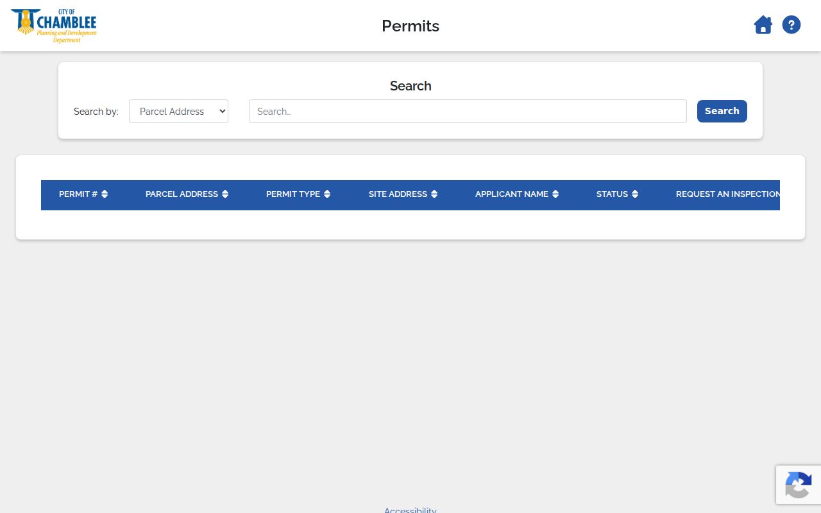Click the Search panel heading
The image size is (821, 513).
(x=410, y=86)
